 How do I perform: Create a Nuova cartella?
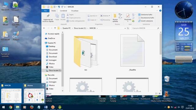coord(115,18)
